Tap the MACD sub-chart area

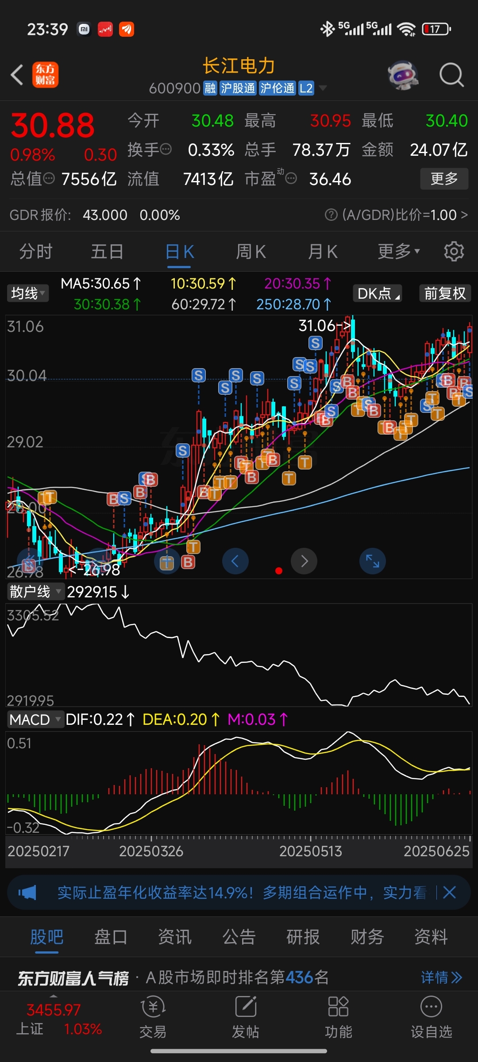pos(239,783)
